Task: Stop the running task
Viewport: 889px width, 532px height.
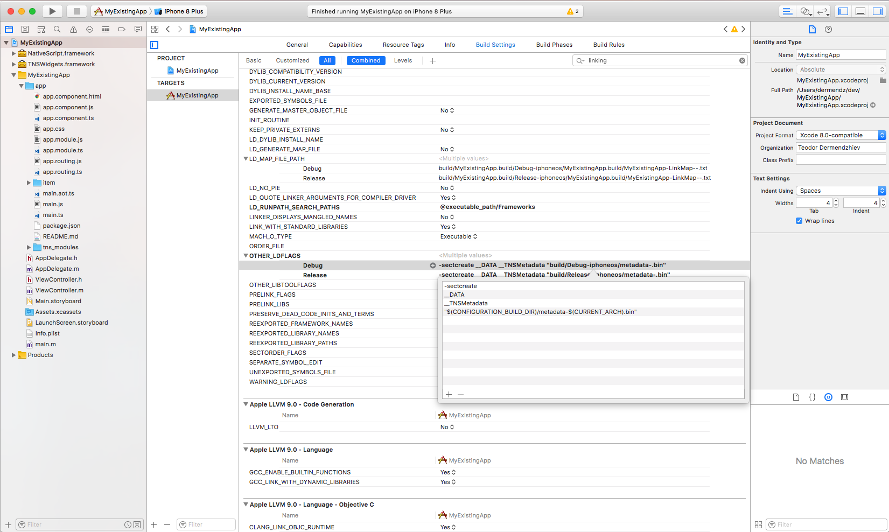Action: 77,11
